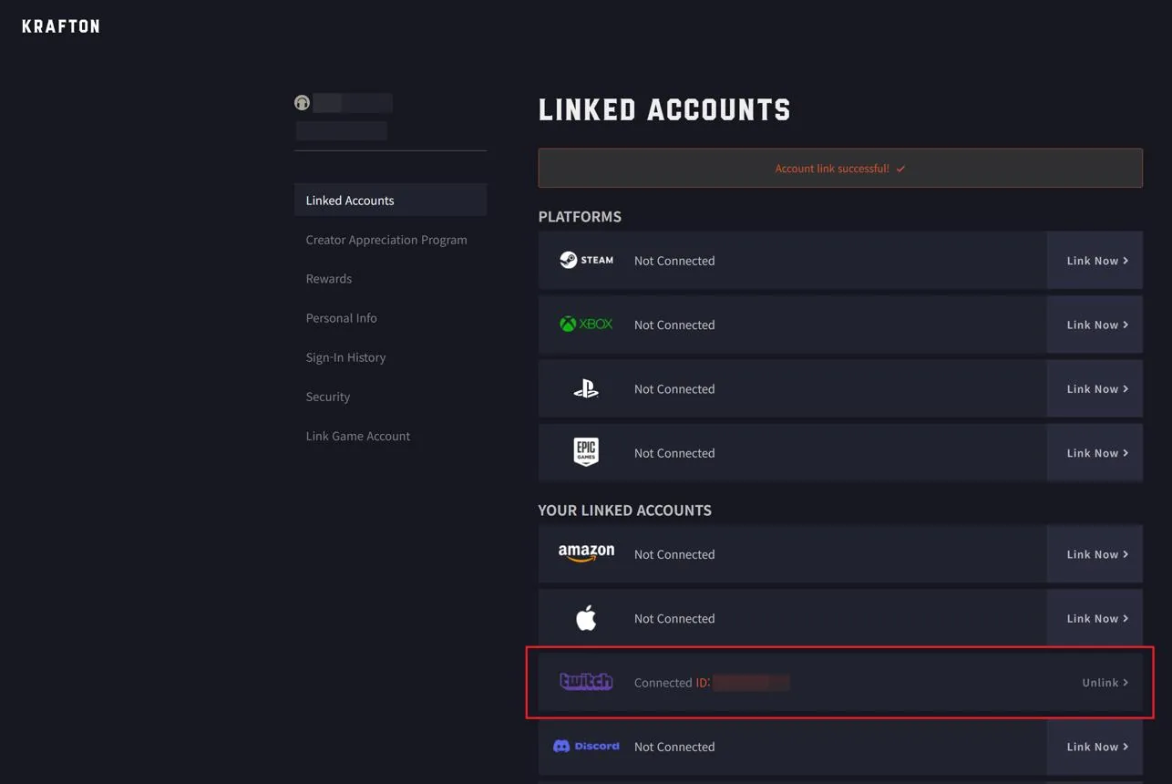This screenshot has height=784, width=1172.
Task: Click the Twitch logo
Action: tap(586, 682)
